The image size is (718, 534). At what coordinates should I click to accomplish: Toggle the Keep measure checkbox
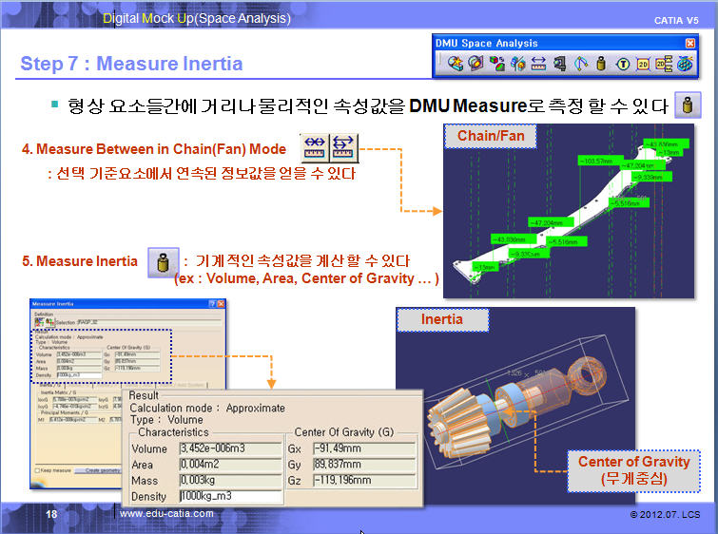coord(36,469)
